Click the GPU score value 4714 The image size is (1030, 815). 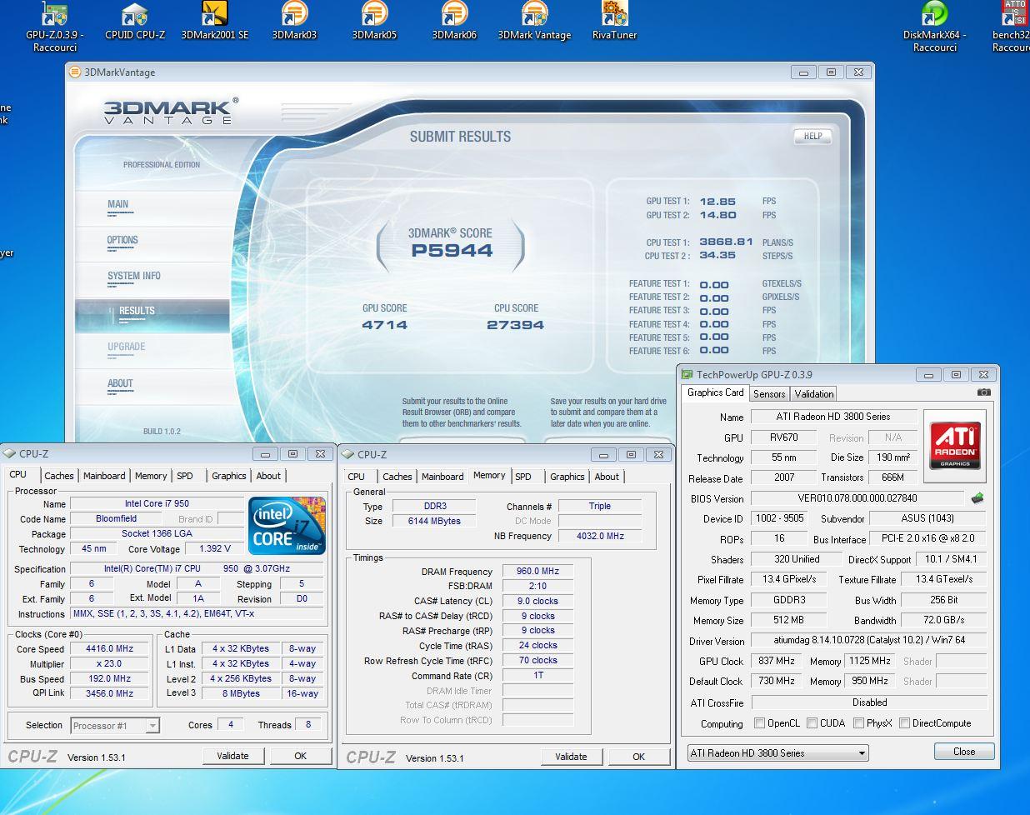(x=384, y=325)
